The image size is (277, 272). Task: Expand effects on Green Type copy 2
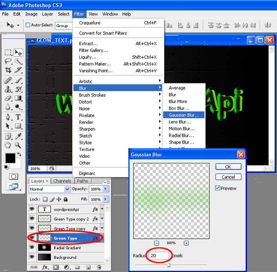102,219
